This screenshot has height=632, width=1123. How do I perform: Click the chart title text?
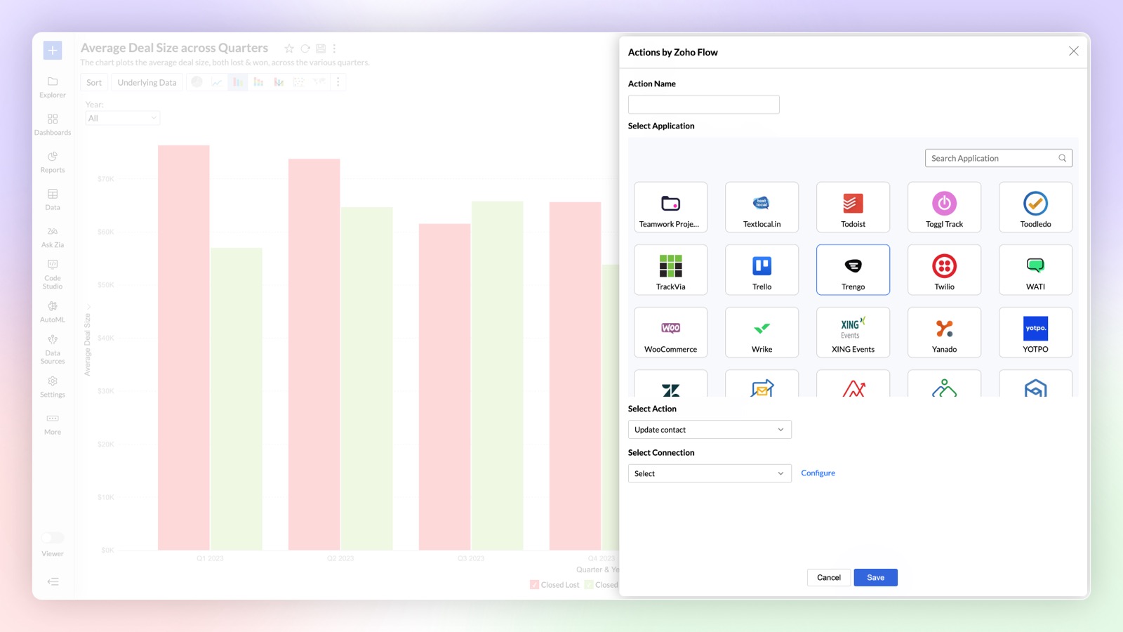[x=174, y=48]
